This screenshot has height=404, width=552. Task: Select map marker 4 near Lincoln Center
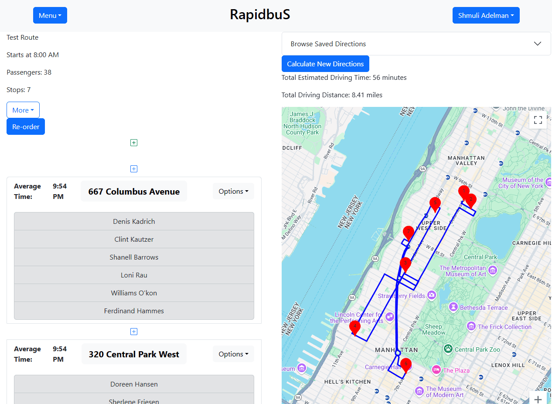pyautogui.click(x=355, y=327)
